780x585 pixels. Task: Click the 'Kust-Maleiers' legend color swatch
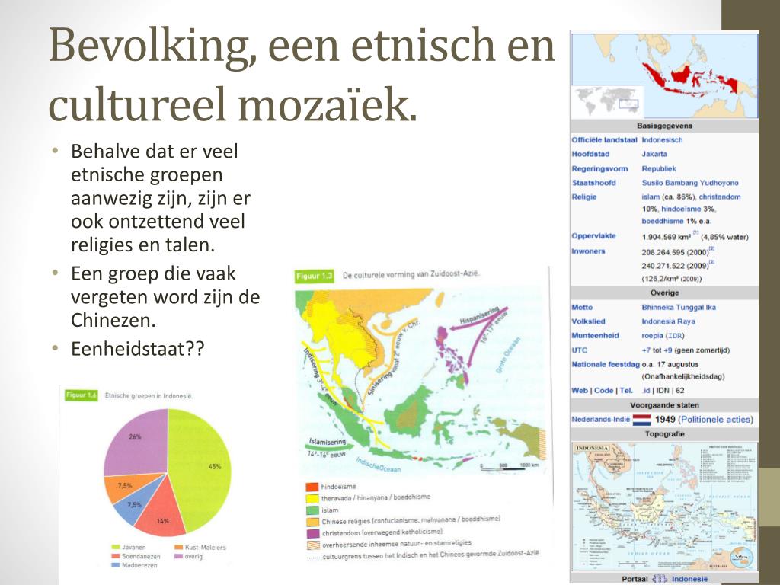click(179, 547)
